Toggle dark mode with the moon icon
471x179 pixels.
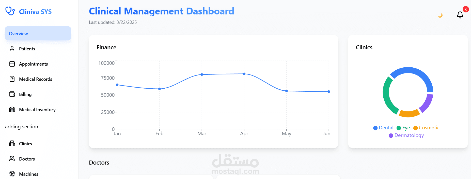440,15
